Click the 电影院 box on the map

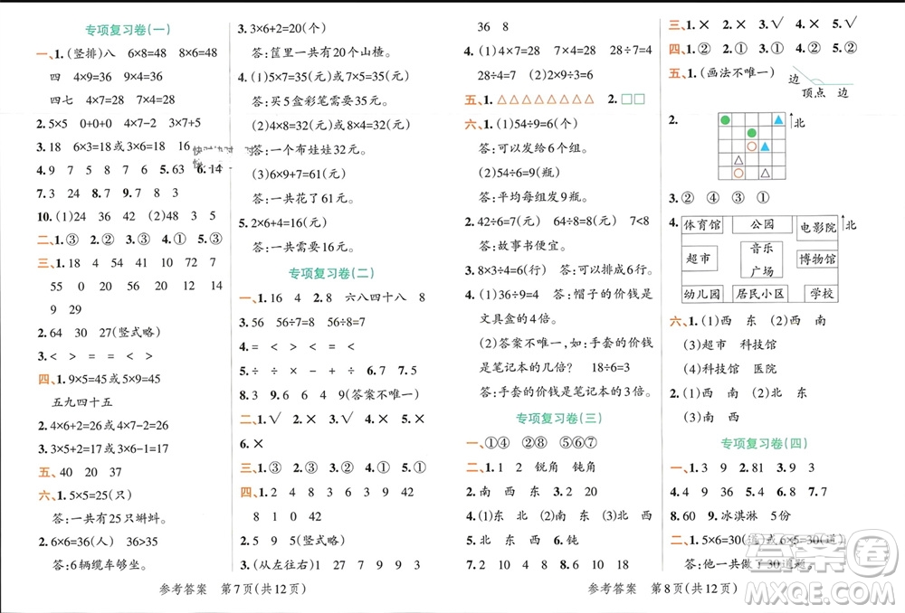pyautogui.click(x=818, y=228)
